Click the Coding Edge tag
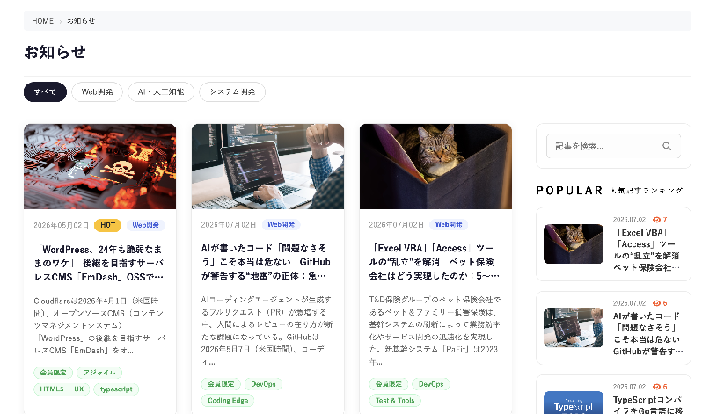 pyautogui.click(x=228, y=400)
